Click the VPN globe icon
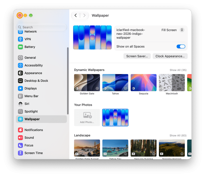 point(20,39)
